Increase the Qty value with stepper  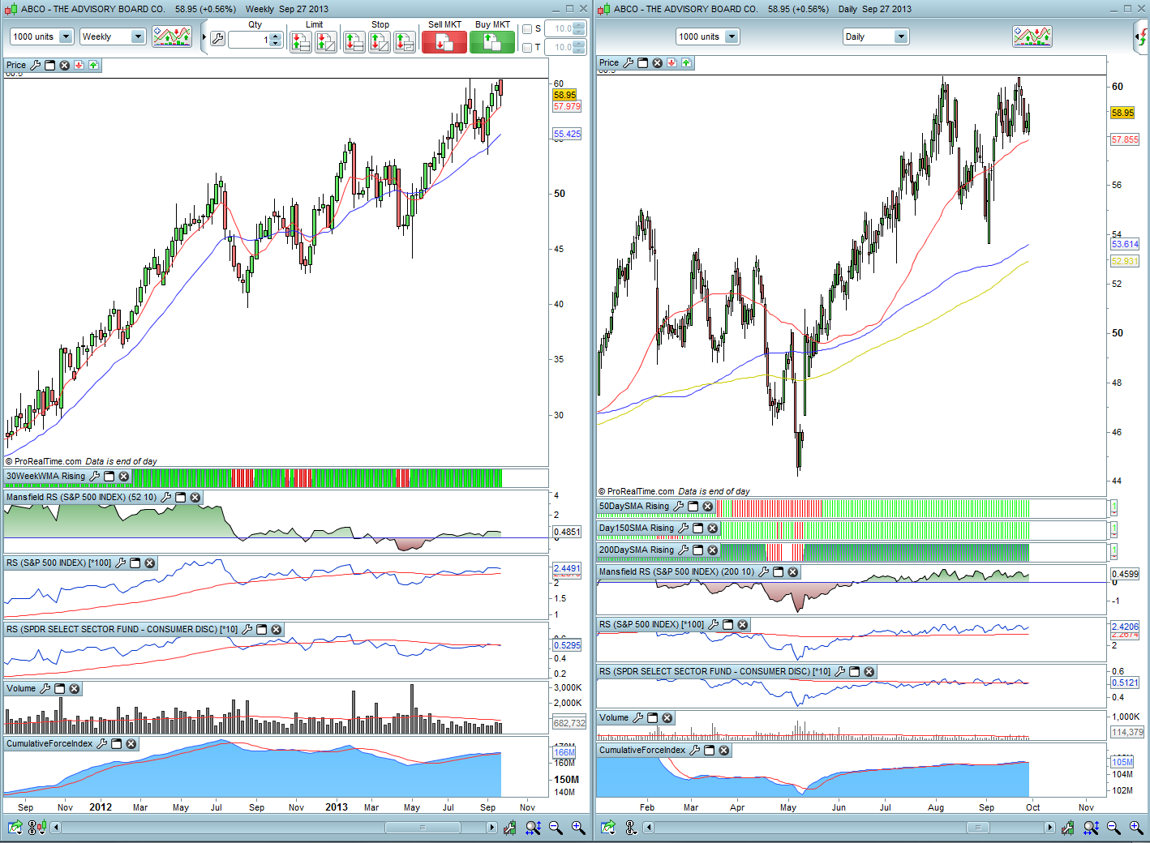click(276, 36)
